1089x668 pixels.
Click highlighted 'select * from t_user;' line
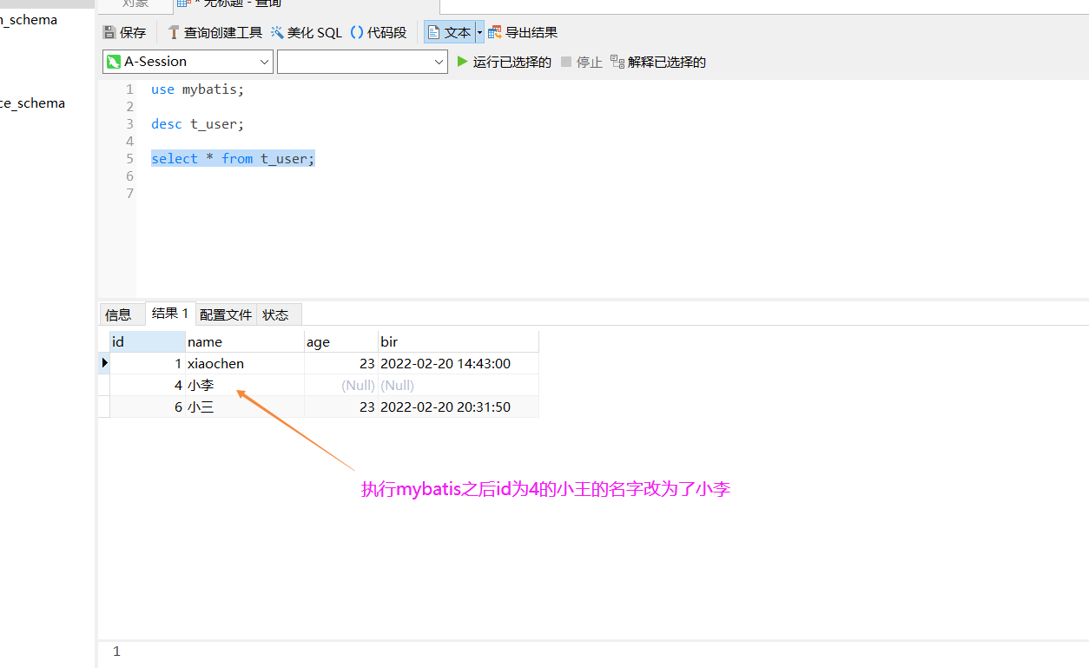[233, 158]
